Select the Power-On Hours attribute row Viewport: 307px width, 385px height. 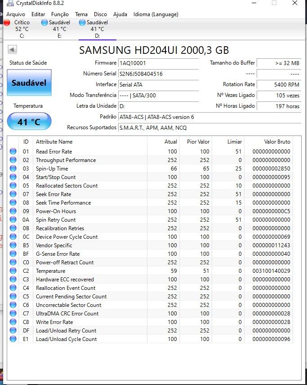coord(151,211)
